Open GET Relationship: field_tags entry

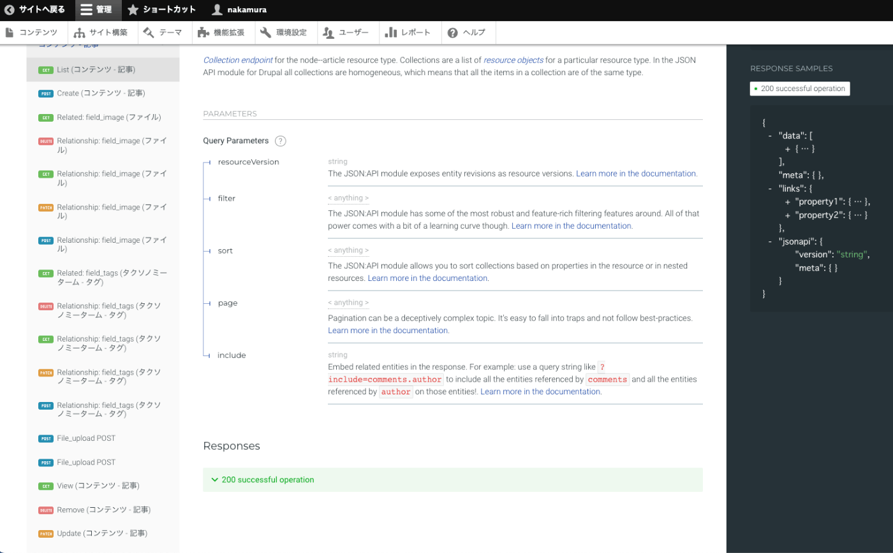click(x=103, y=344)
